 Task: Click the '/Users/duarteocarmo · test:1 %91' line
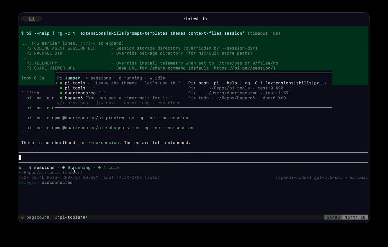[x=240, y=93]
